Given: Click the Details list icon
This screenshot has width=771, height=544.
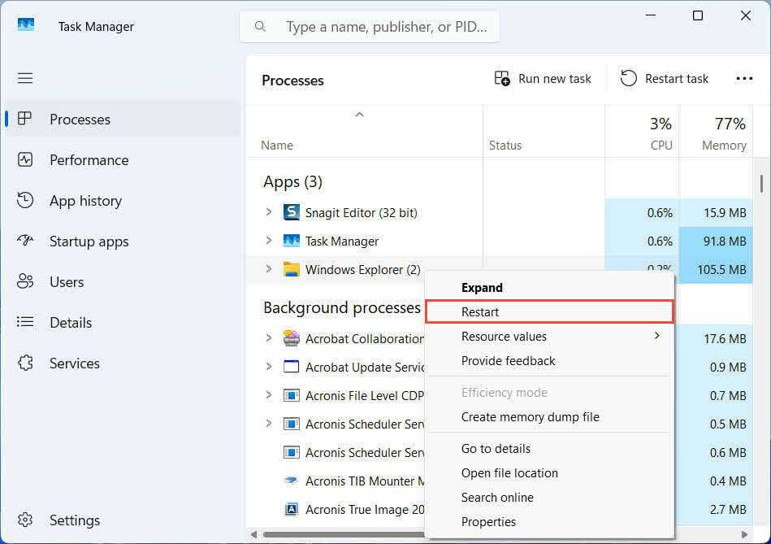Looking at the screenshot, I should click(x=25, y=322).
